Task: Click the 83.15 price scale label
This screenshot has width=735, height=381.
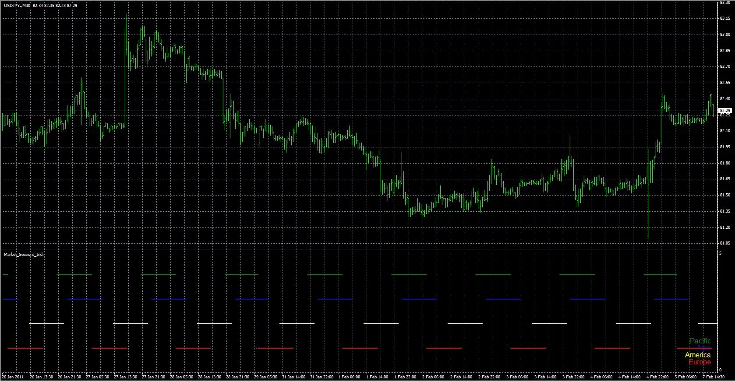Action: click(725, 18)
